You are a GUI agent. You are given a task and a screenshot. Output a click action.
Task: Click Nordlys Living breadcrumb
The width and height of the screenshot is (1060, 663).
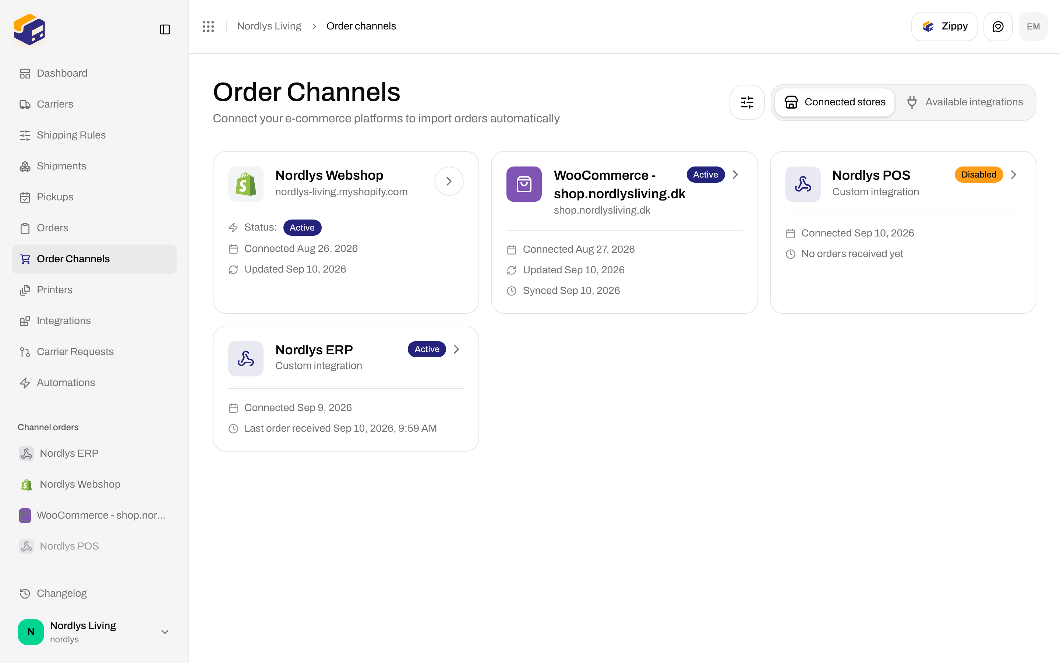tap(269, 26)
